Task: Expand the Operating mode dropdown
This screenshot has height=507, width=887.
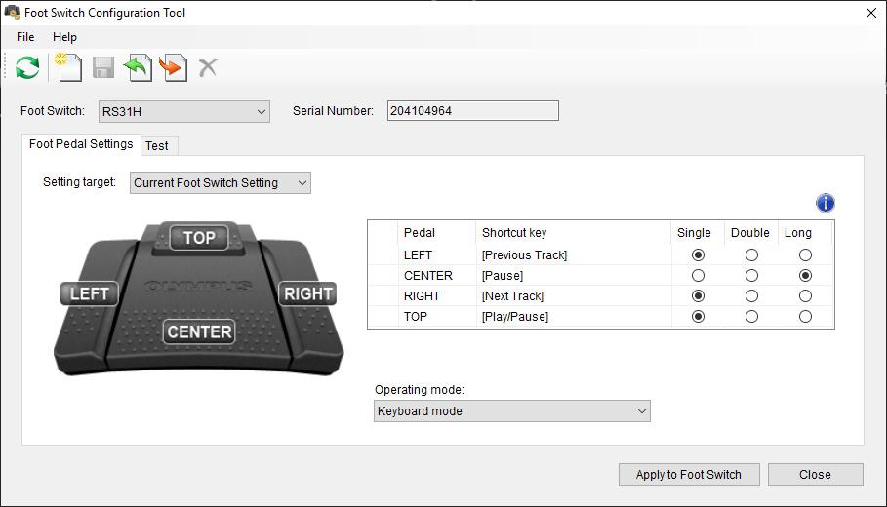Action: [x=512, y=411]
